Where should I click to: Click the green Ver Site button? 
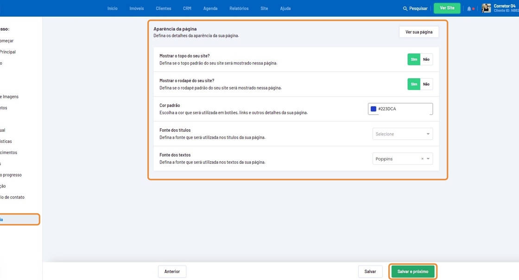click(x=447, y=8)
